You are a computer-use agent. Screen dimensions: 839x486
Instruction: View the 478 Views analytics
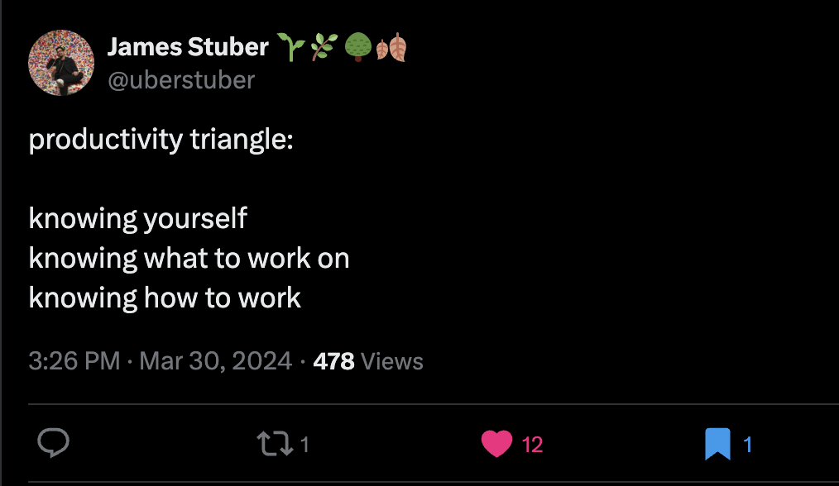[368, 361]
